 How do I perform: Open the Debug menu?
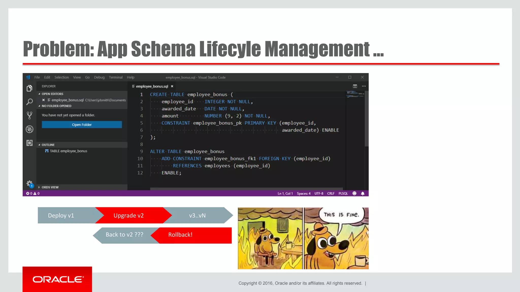99,77
